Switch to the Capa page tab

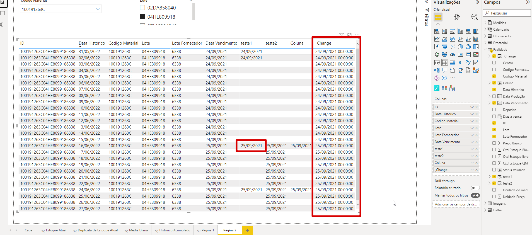click(x=28, y=230)
